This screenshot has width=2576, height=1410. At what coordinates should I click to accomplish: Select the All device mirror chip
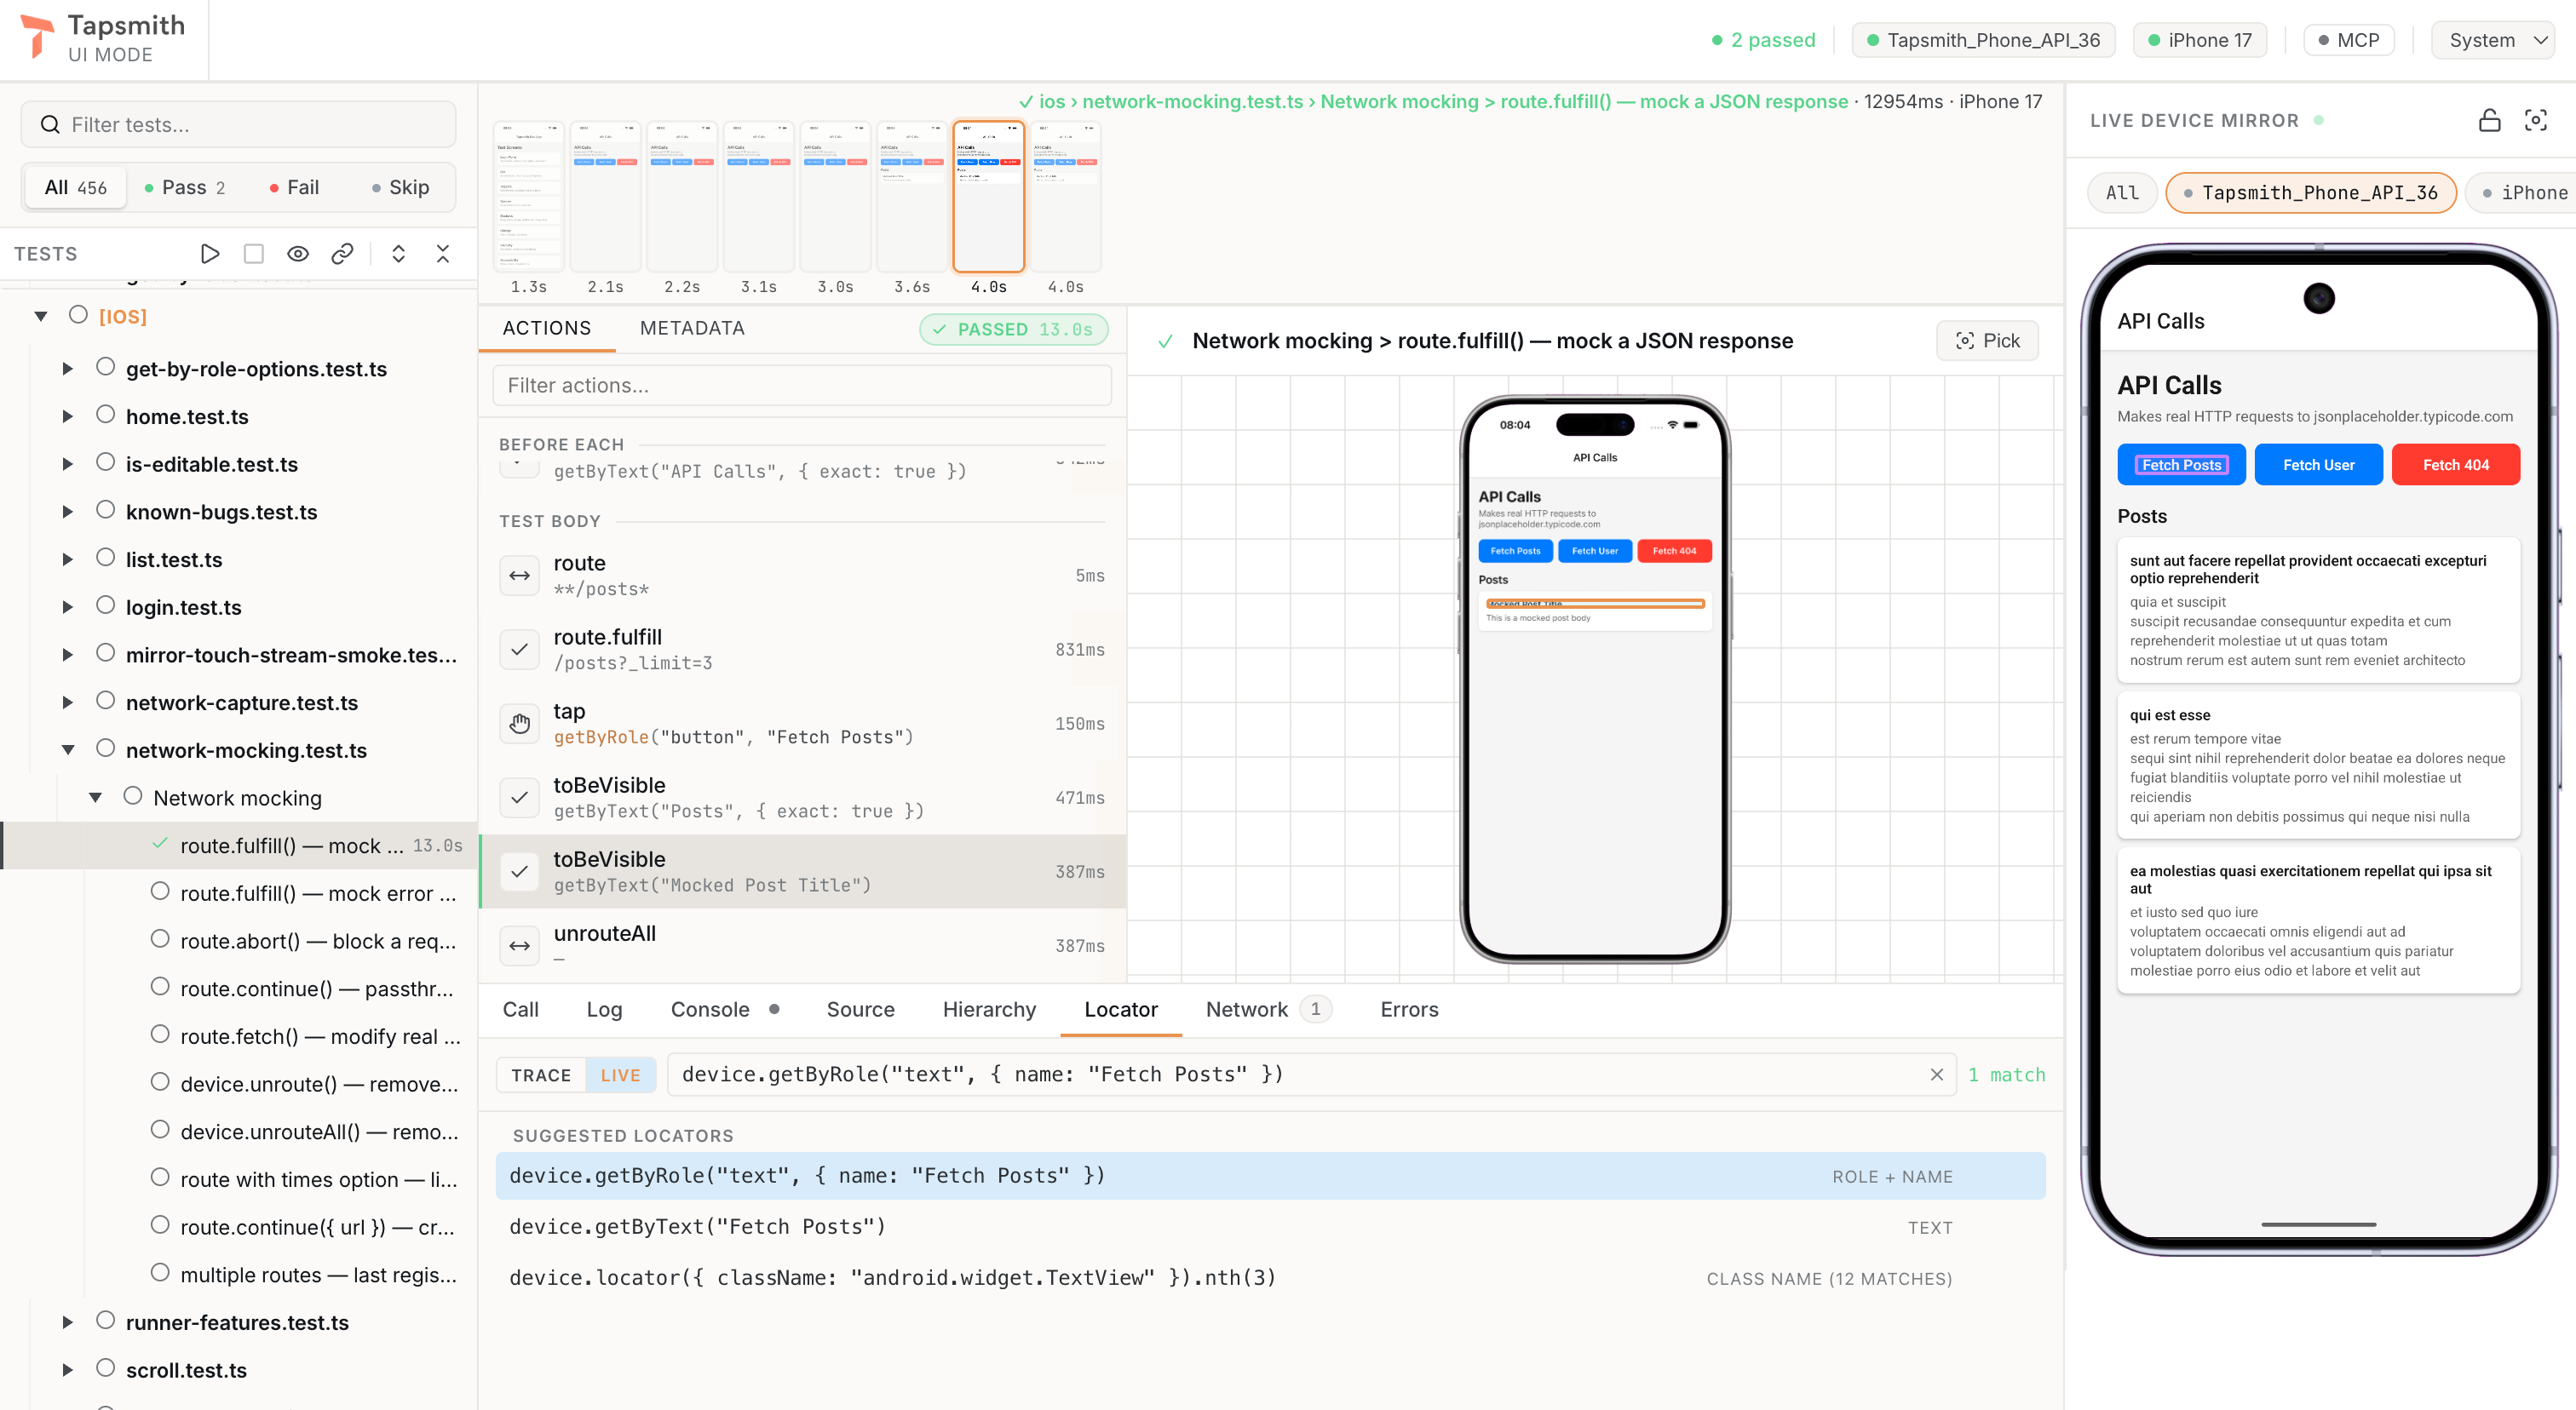point(2122,193)
